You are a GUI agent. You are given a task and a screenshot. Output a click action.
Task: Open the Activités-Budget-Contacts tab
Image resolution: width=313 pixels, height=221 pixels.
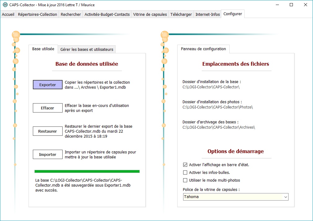tap(107, 14)
